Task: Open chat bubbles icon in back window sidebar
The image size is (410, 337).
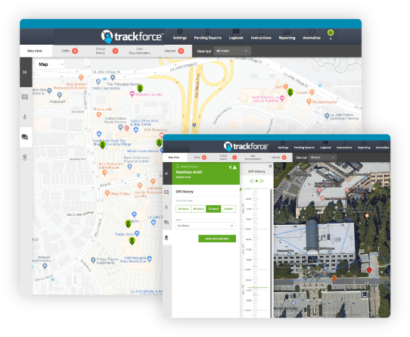Action: coord(25,137)
